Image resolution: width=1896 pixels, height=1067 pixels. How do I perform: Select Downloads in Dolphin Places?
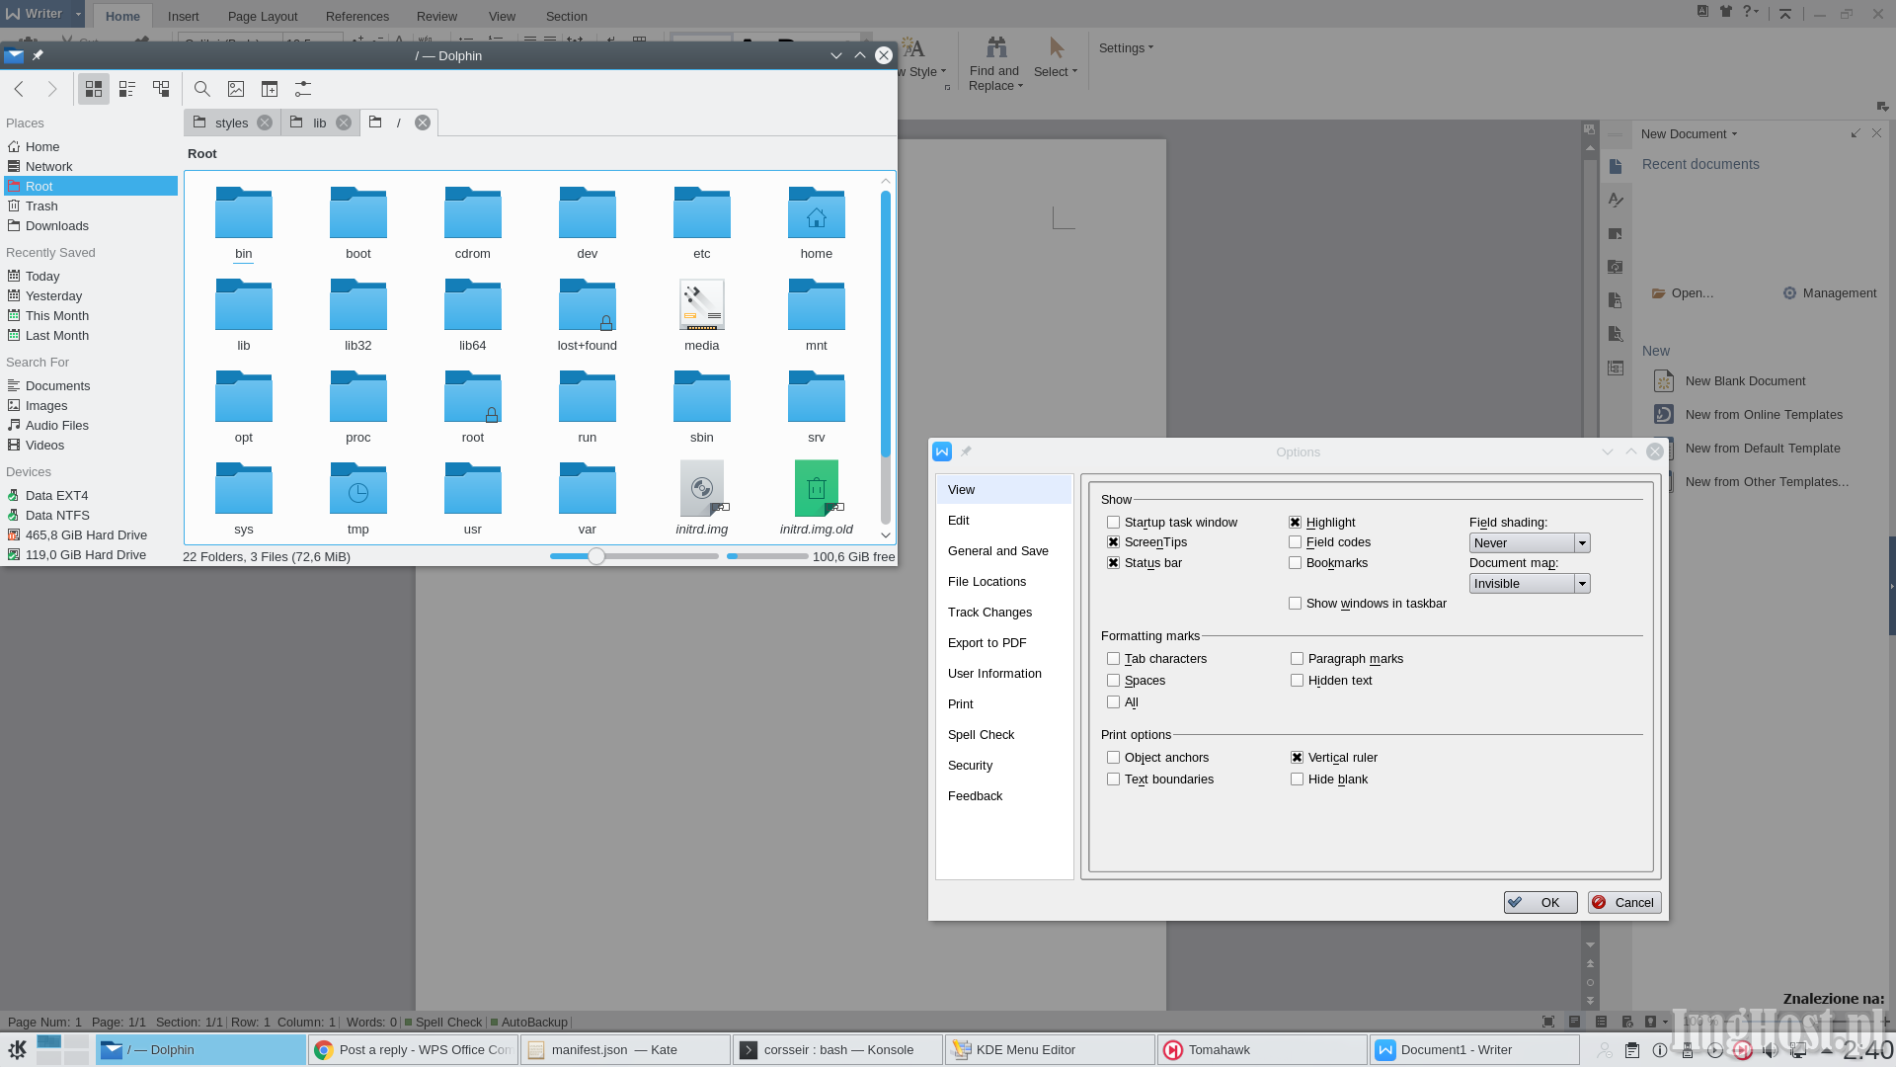(91, 226)
